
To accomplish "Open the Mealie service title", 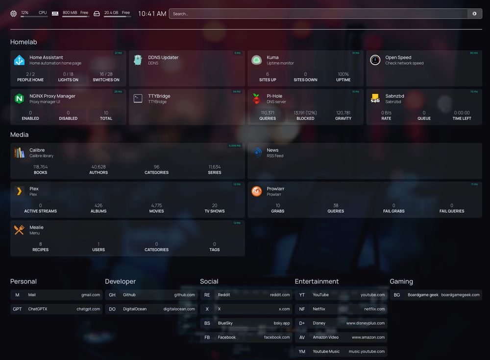I will tap(36, 227).
